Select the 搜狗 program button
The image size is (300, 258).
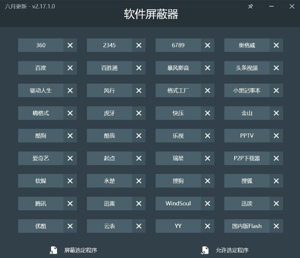[178, 181]
